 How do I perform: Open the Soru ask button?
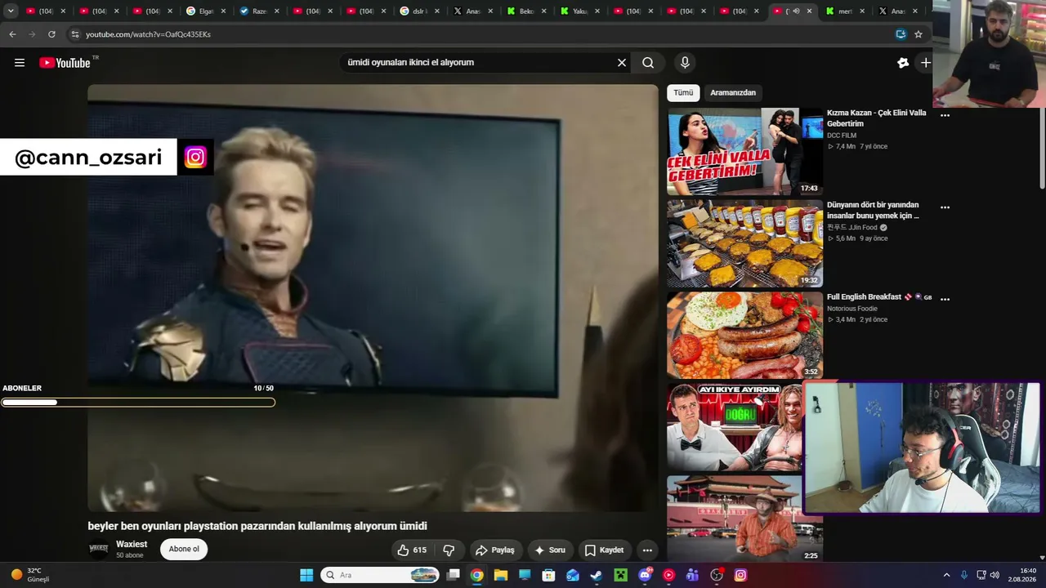pyautogui.click(x=550, y=550)
